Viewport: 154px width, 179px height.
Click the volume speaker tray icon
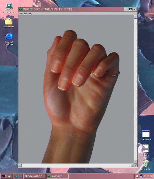pos(137,176)
